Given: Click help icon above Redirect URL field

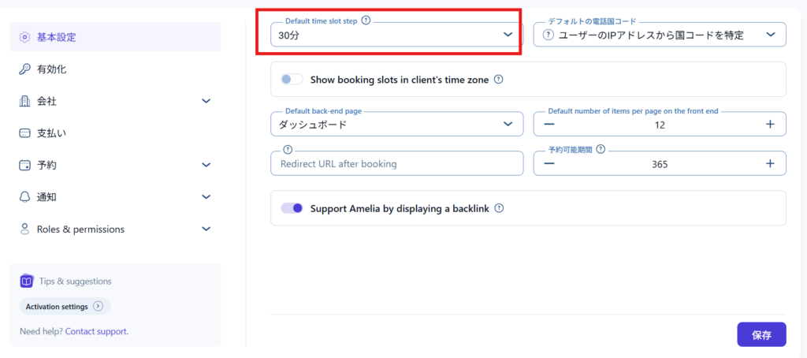Looking at the screenshot, I should [x=288, y=149].
